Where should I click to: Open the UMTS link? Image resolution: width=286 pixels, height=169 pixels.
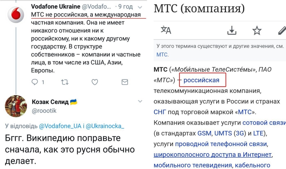(223, 134)
